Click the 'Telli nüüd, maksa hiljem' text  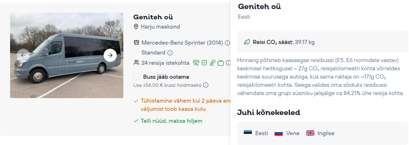[x=171, y=121]
